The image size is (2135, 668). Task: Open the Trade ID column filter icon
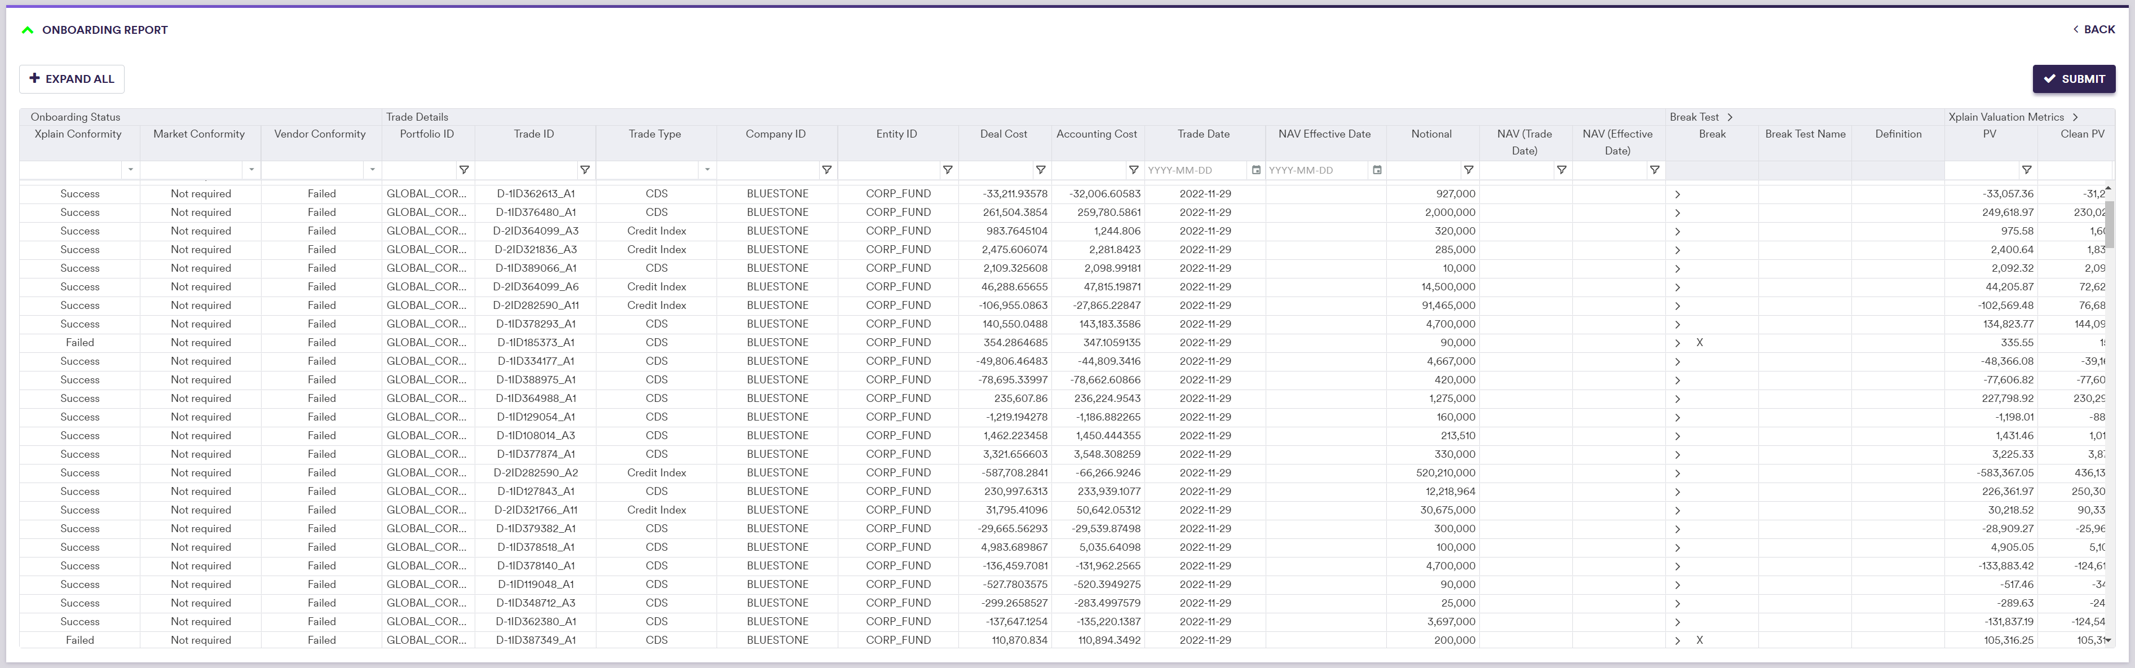click(x=584, y=170)
